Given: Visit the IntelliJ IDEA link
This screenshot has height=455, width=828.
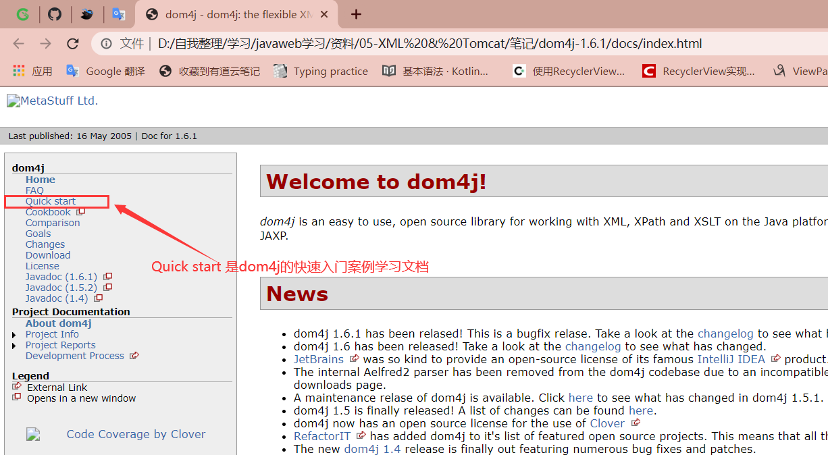Looking at the screenshot, I should click(x=731, y=359).
